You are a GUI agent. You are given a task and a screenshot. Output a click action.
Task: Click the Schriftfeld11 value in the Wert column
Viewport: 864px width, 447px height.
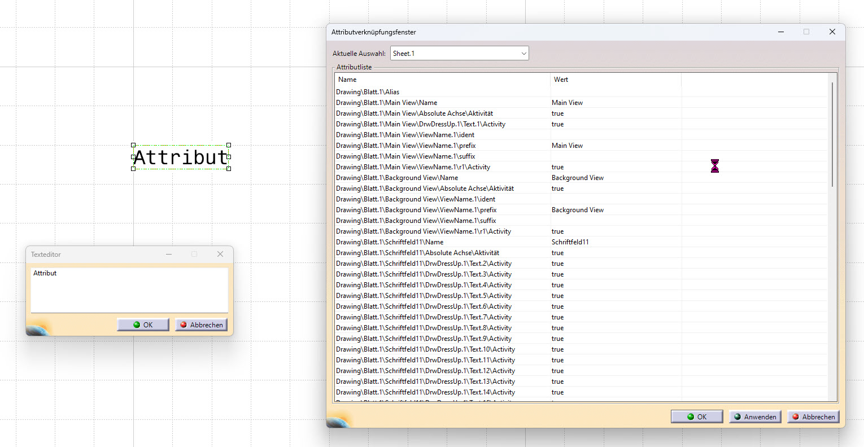(570, 242)
